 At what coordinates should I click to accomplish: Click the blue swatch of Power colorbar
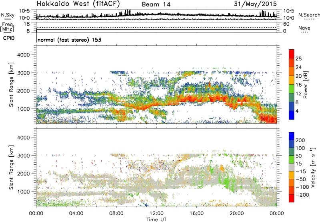coord(292,115)
